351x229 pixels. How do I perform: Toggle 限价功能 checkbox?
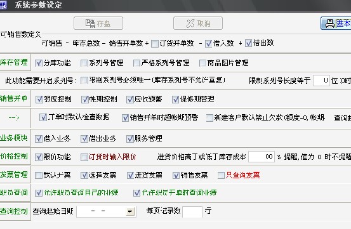39,157
